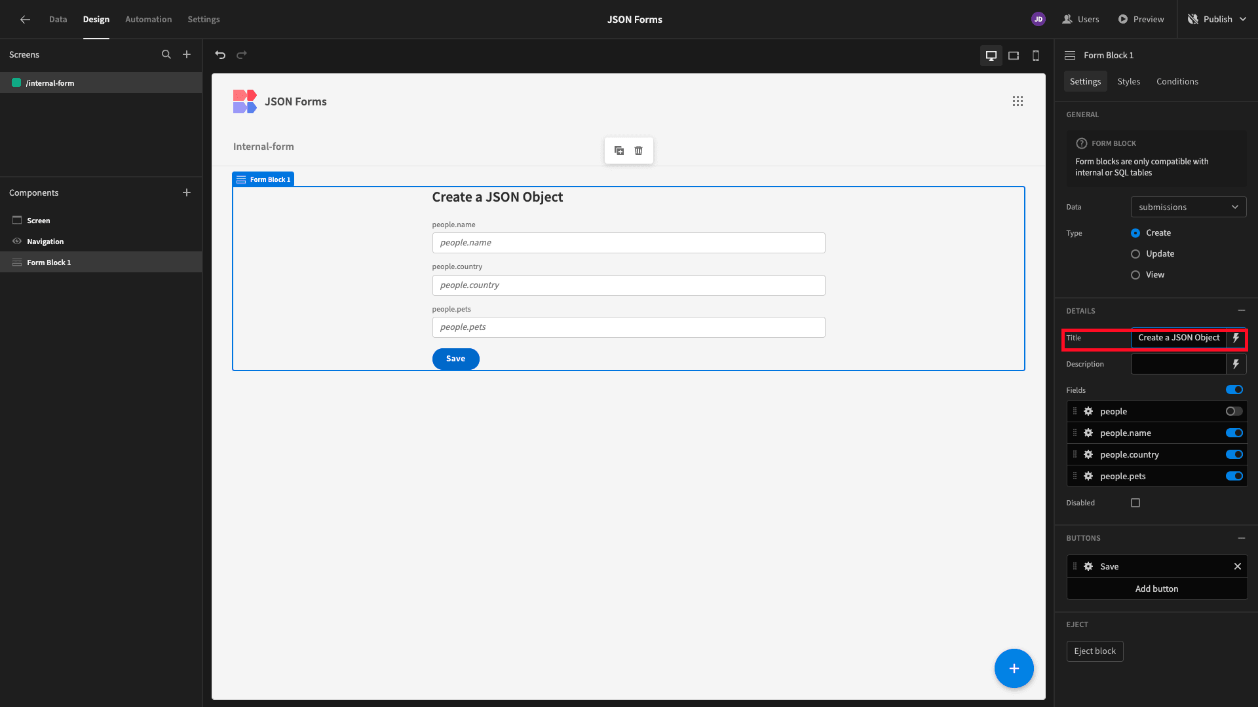The width and height of the screenshot is (1258, 707).
Task: Open settings gear for Save button
Action: [1088, 566]
